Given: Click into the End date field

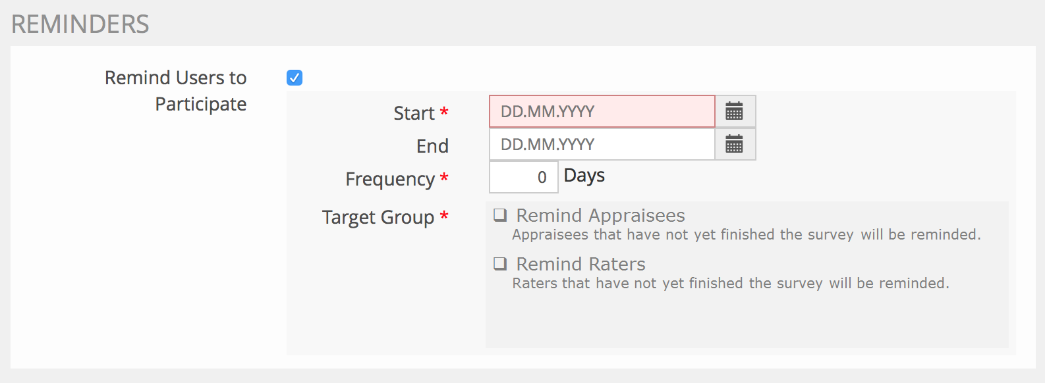Looking at the screenshot, I should 602,144.
